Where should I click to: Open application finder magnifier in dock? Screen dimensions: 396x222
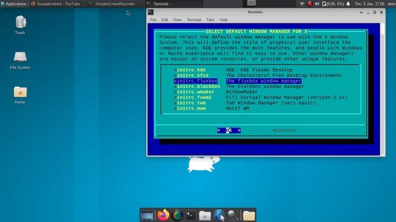coord(233,215)
